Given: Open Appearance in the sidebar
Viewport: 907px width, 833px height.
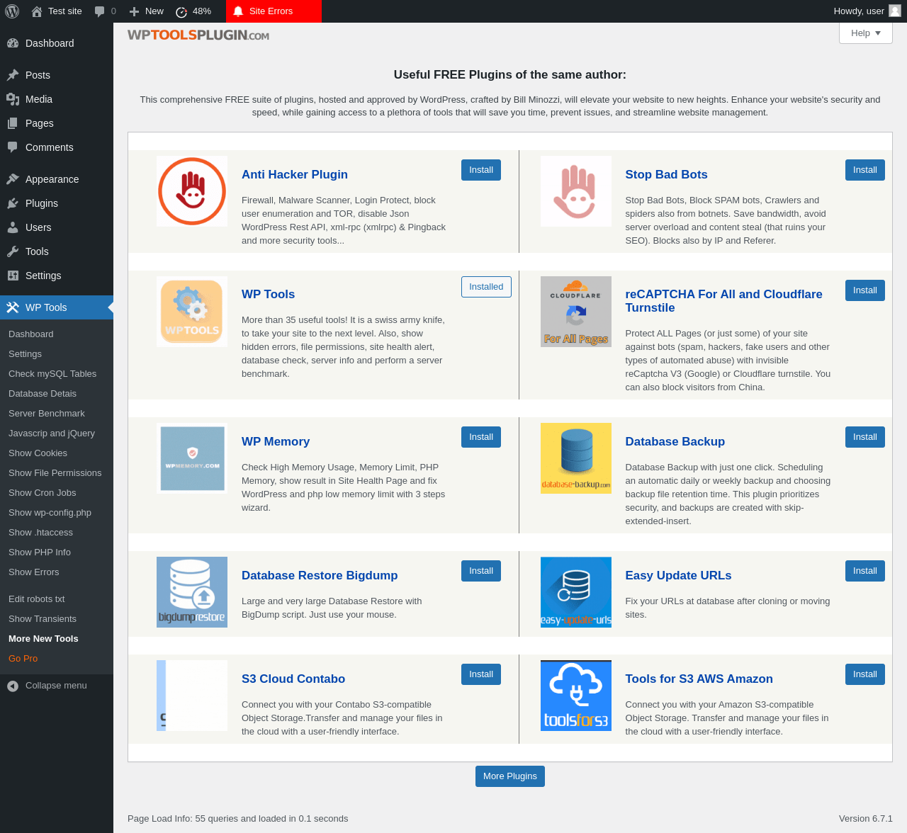Looking at the screenshot, I should (57, 179).
